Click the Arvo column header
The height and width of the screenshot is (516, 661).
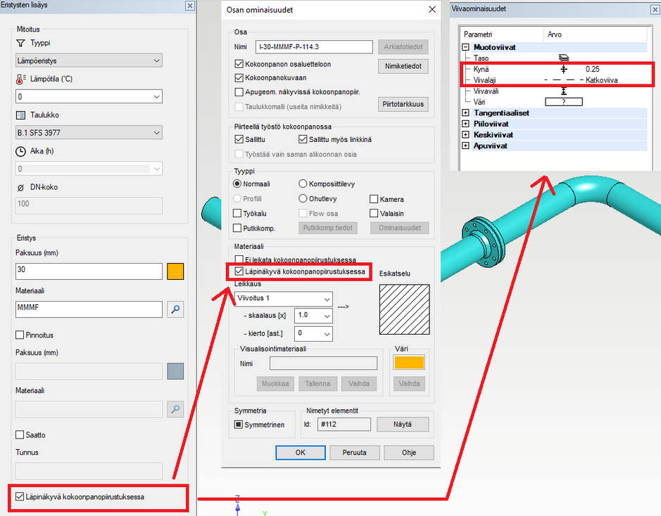554,34
